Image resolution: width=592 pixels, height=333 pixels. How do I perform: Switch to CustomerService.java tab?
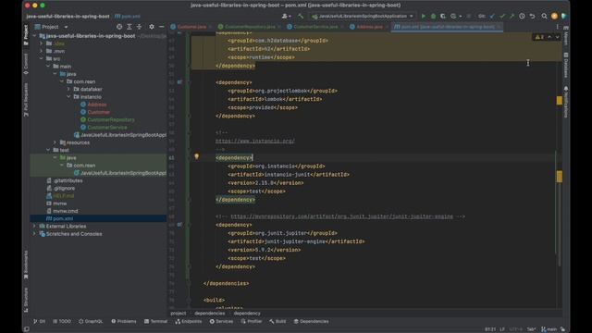(315, 27)
